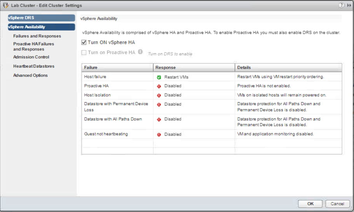The width and height of the screenshot is (354, 212).
Task: Click red icon for Datastore with All Paths Down
Action: [159, 120]
